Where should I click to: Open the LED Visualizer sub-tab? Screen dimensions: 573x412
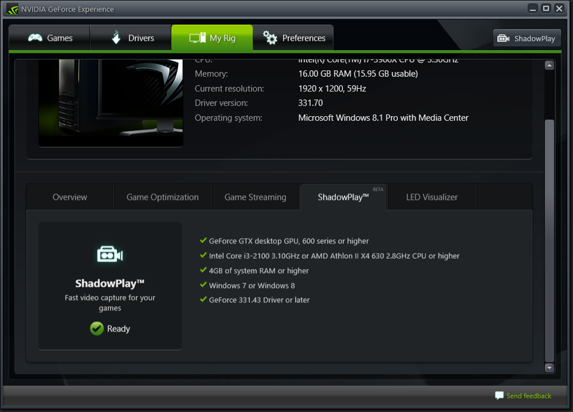point(432,197)
